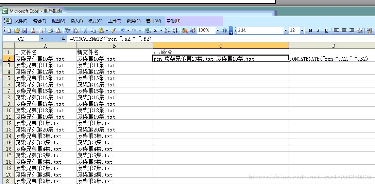The width and height of the screenshot is (375, 184).
Task: Open the Paste options arrow
Action: pos(107,30)
